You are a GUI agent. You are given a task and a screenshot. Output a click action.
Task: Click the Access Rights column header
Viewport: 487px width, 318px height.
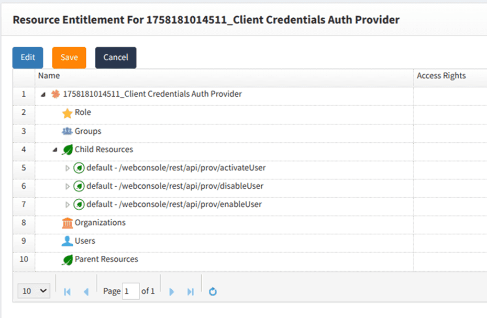pyautogui.click(x=441, y=76)
